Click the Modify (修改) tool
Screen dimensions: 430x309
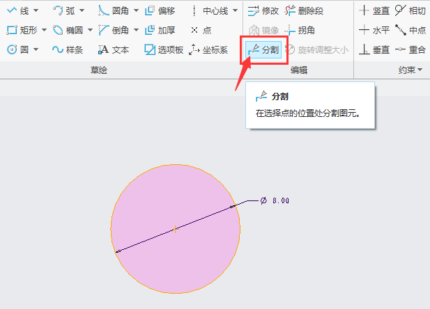coord(263,11)
